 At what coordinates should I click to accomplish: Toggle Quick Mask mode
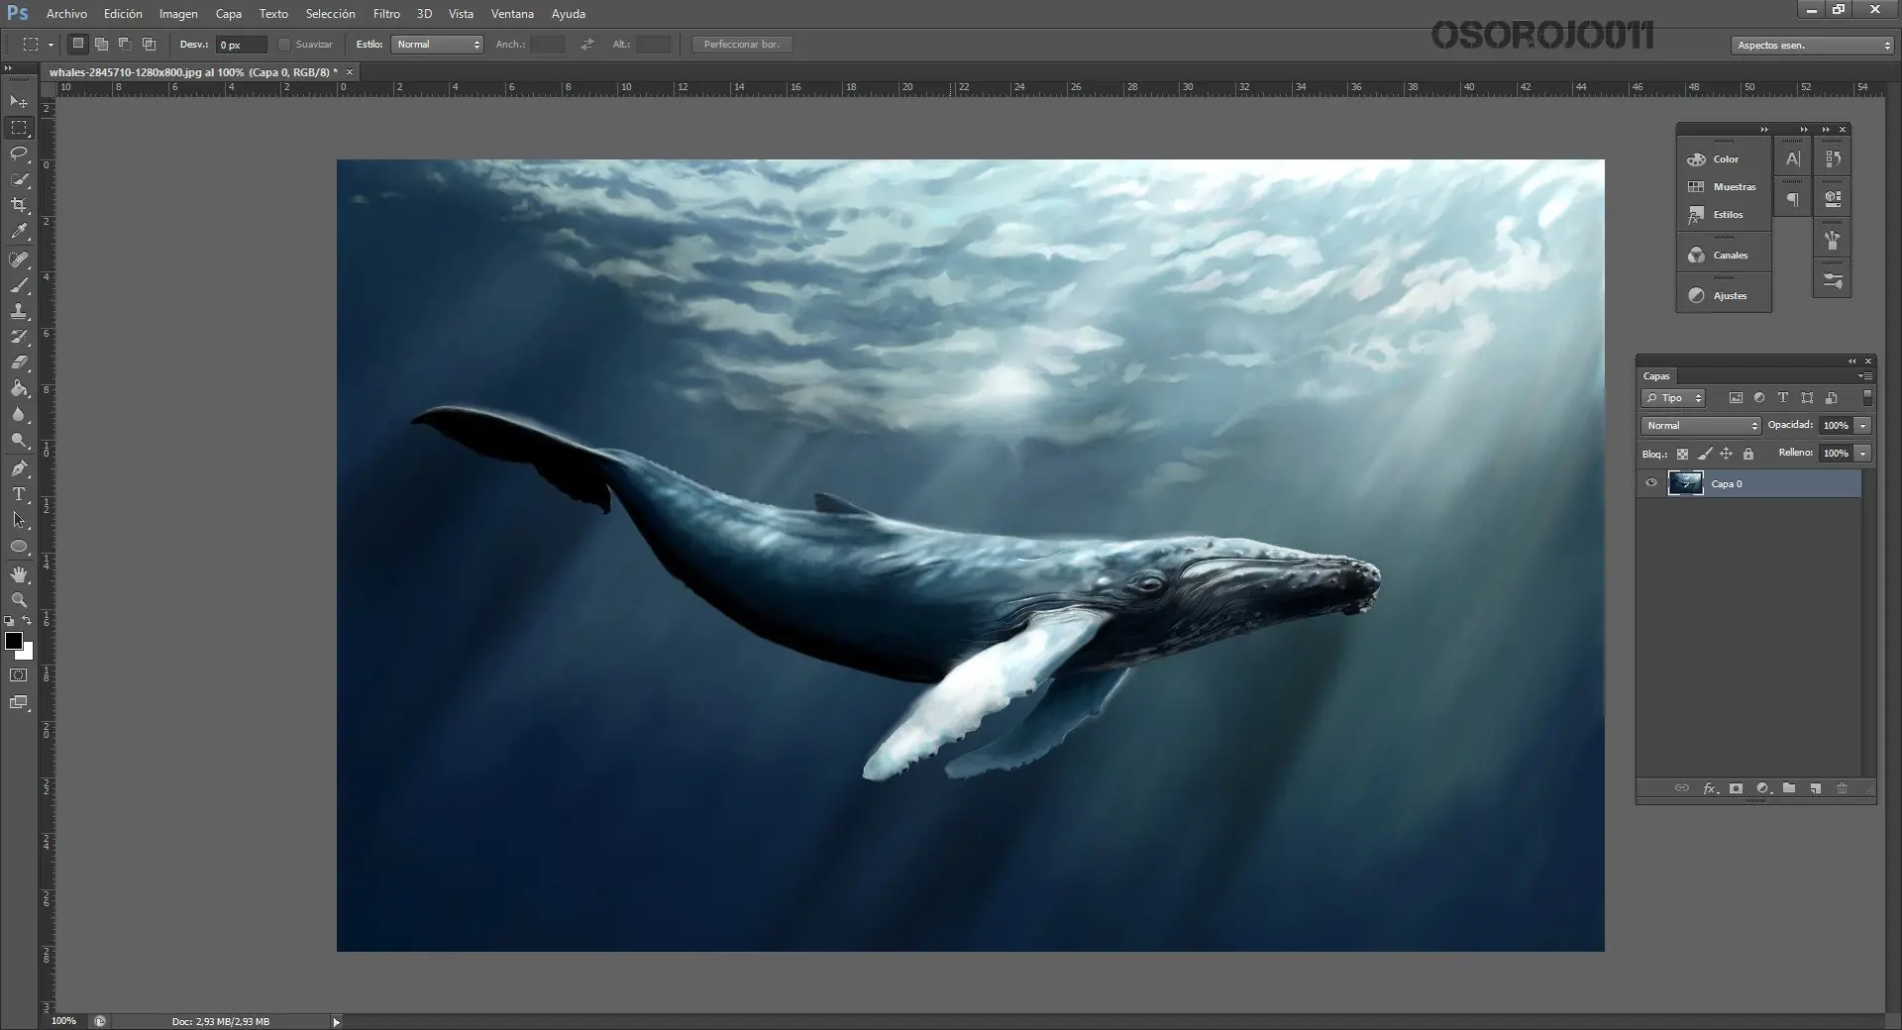(19, 675)
